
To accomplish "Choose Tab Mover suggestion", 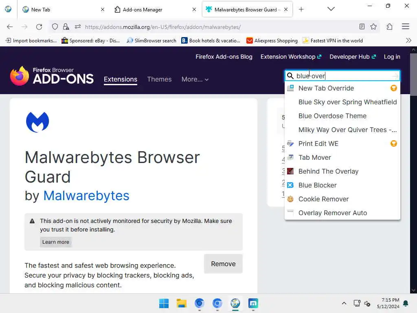I will click(342, 157).
